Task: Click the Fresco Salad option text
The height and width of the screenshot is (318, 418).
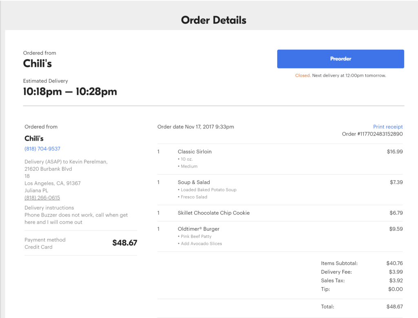Action: point(194,197)
